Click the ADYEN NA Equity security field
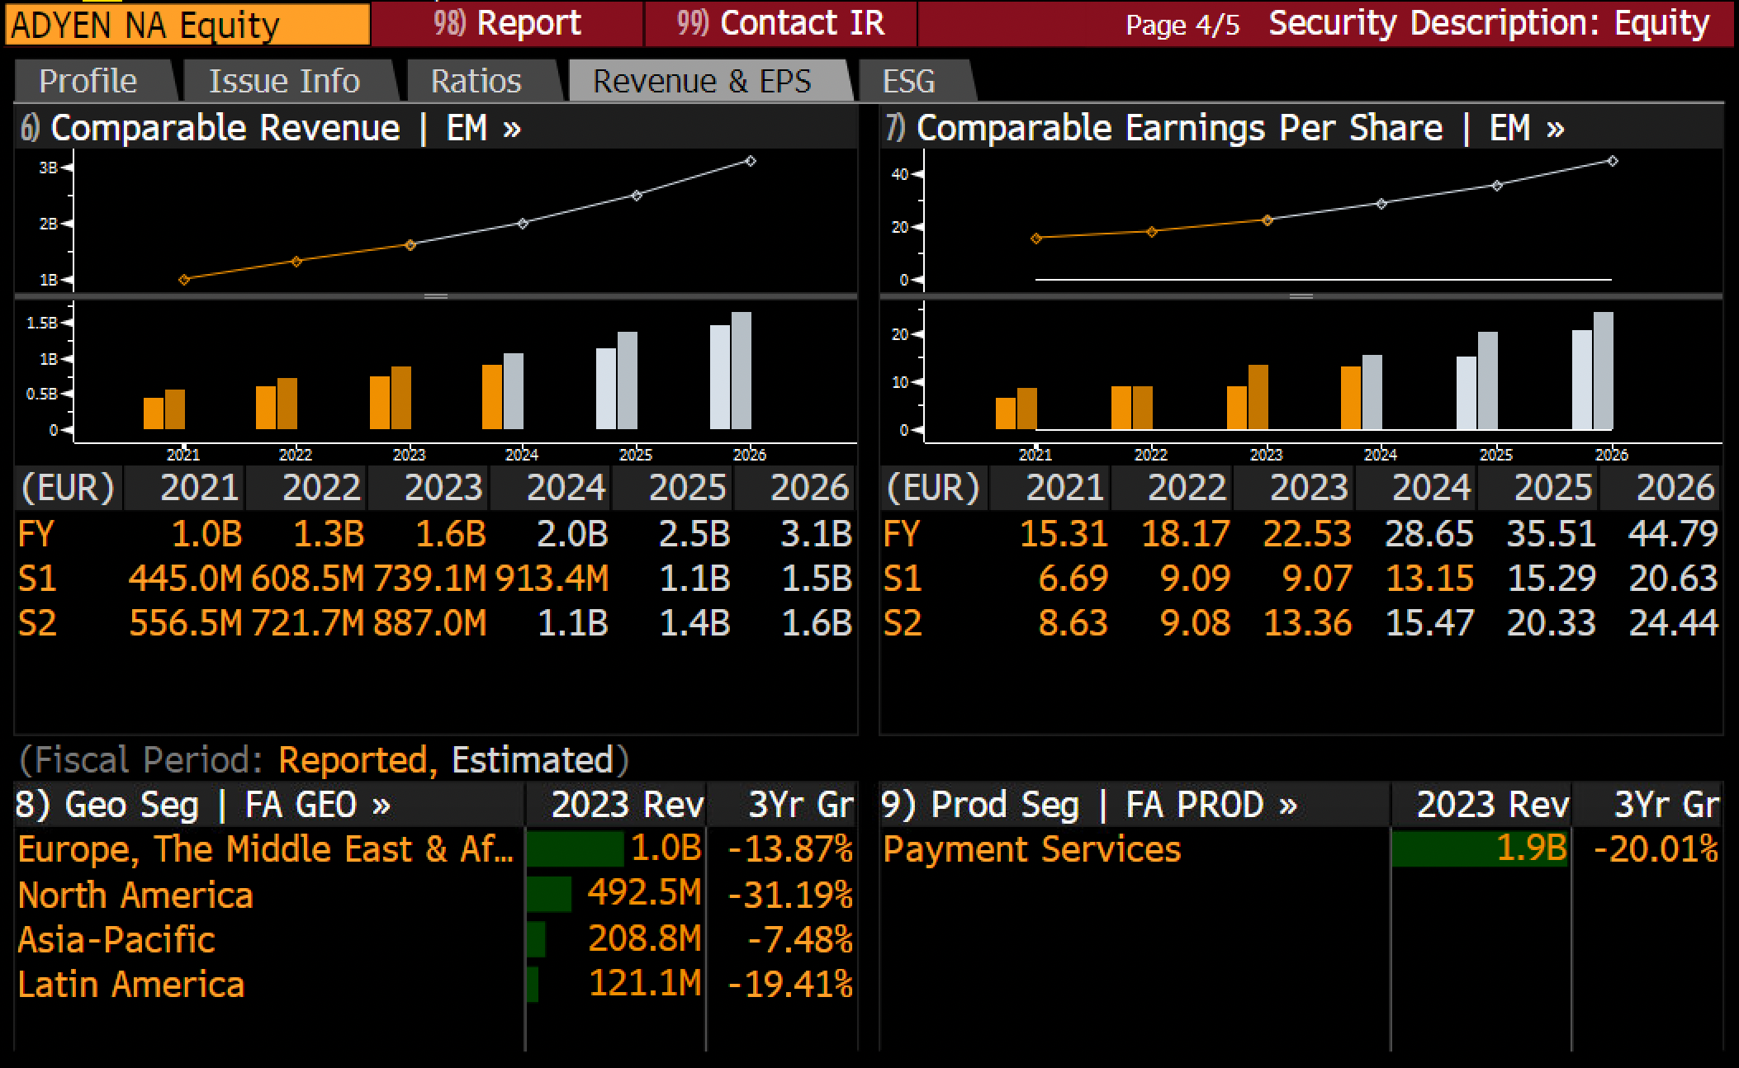This screenshot has height=1068, width=1739. click(187, 24)
